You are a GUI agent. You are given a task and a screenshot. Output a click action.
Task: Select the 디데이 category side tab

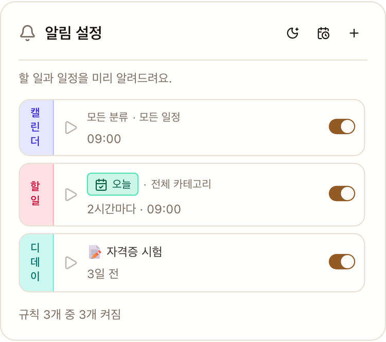tap(36, 263)
